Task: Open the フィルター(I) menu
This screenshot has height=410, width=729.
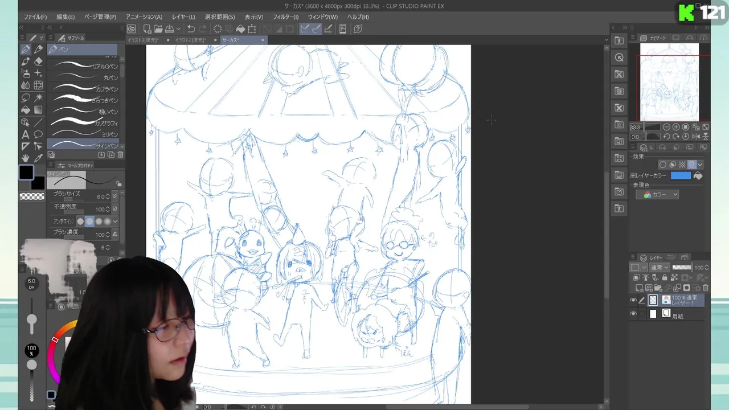Action: [285, 17]
